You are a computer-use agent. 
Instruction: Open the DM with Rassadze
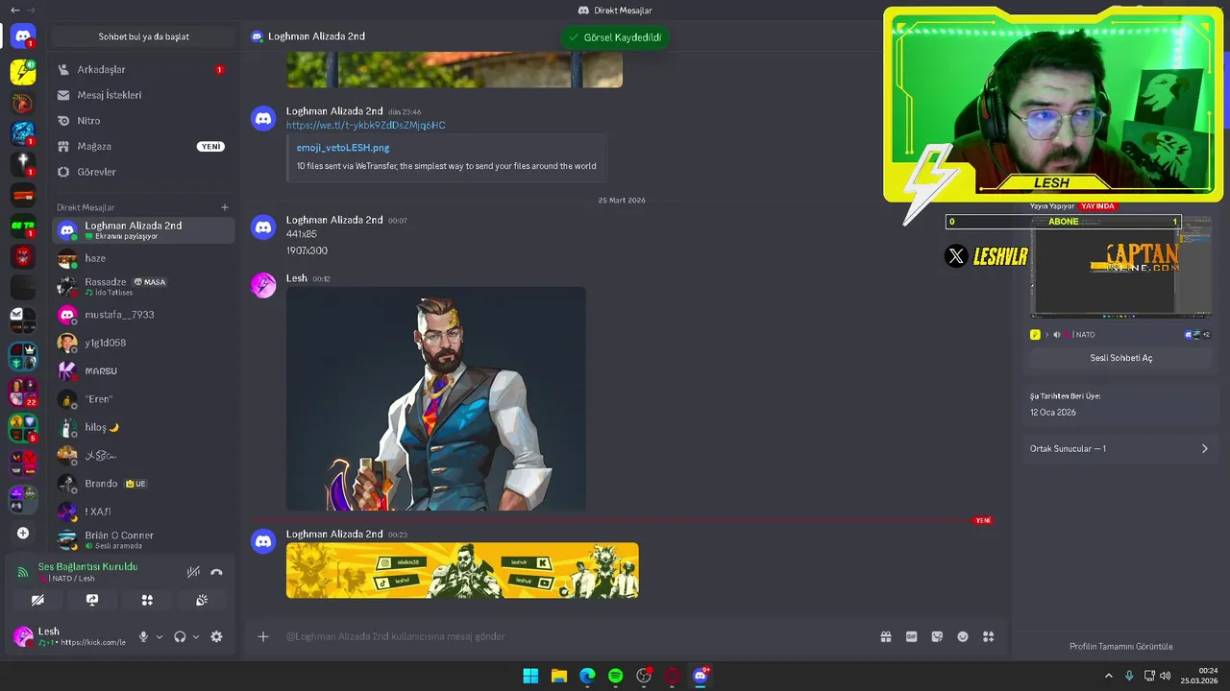(142, 286)
